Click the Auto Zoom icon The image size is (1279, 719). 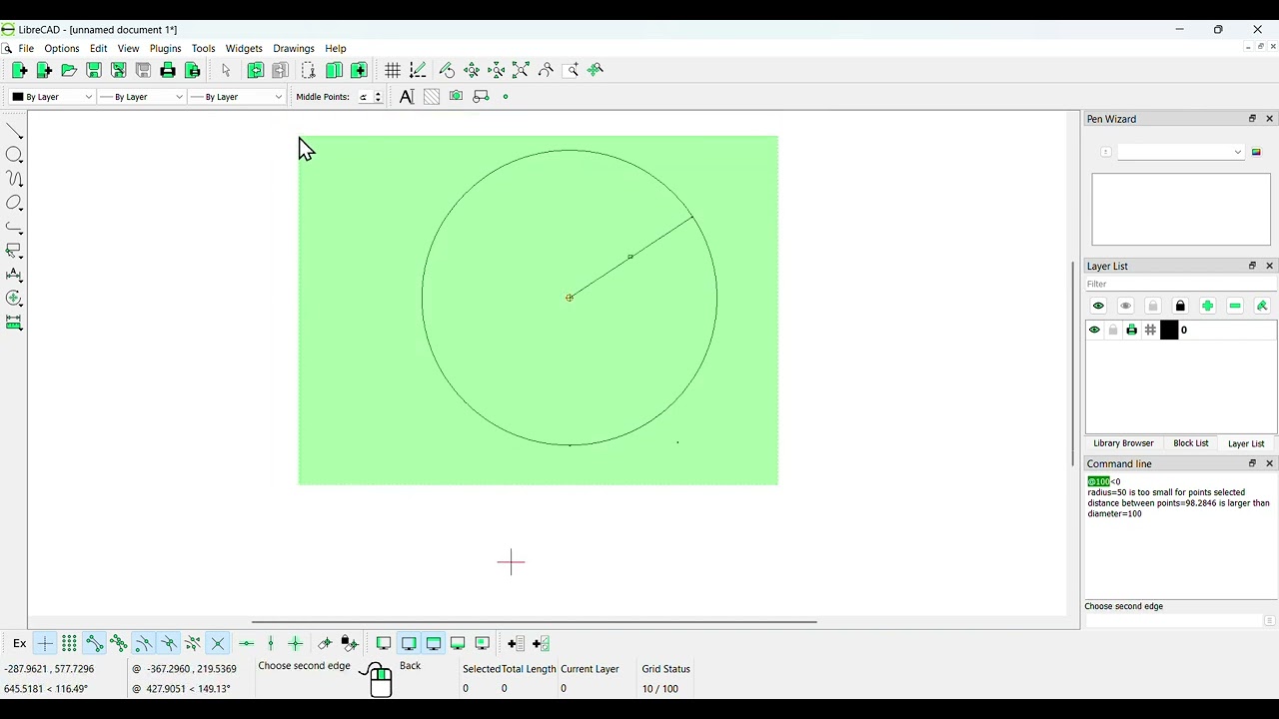521,70
